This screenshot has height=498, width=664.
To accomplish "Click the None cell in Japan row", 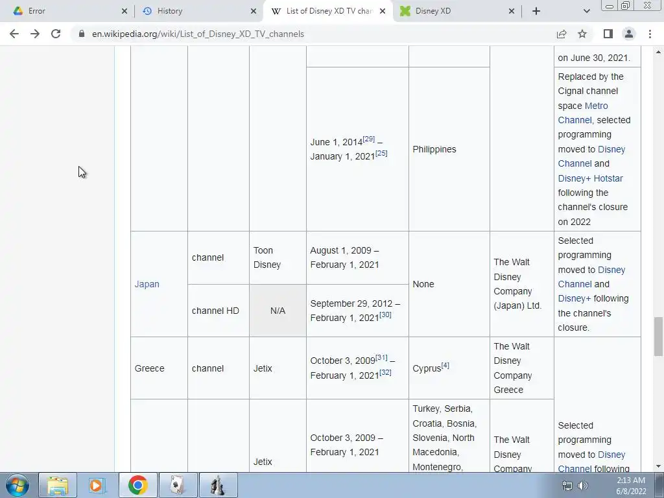I will click(449, 284).
